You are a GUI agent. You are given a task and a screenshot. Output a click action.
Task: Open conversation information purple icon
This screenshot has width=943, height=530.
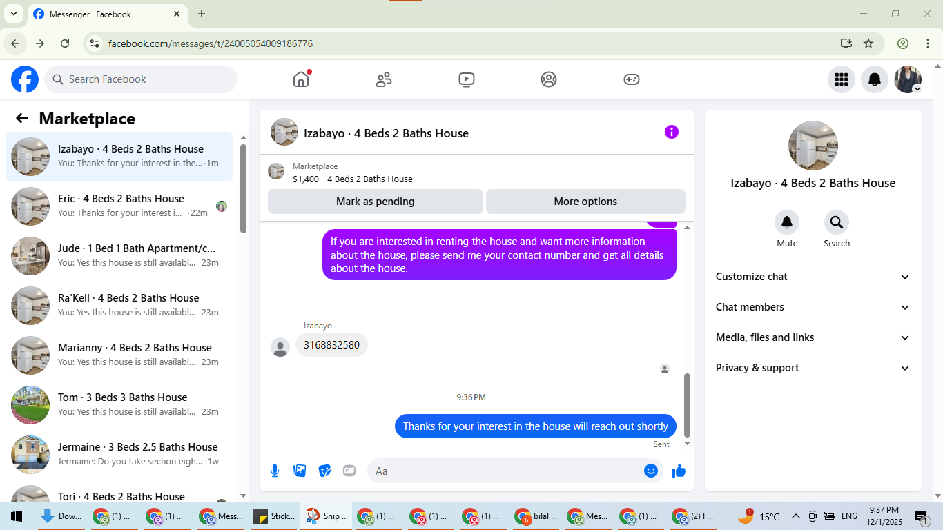tap(672, 132)
